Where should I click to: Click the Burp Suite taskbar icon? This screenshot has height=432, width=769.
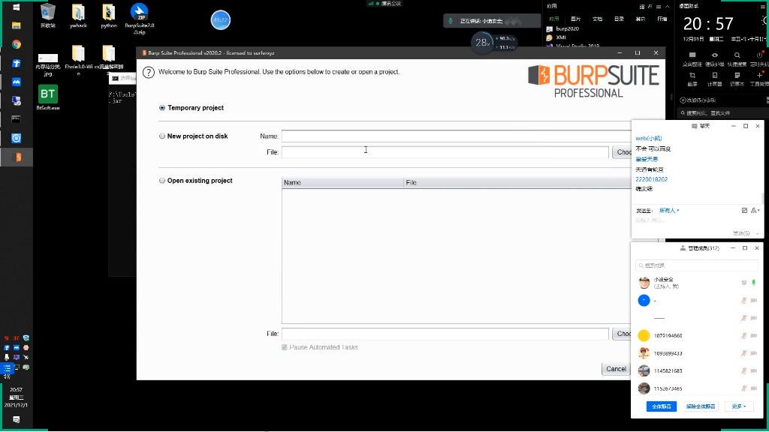[x=17, y=157]
